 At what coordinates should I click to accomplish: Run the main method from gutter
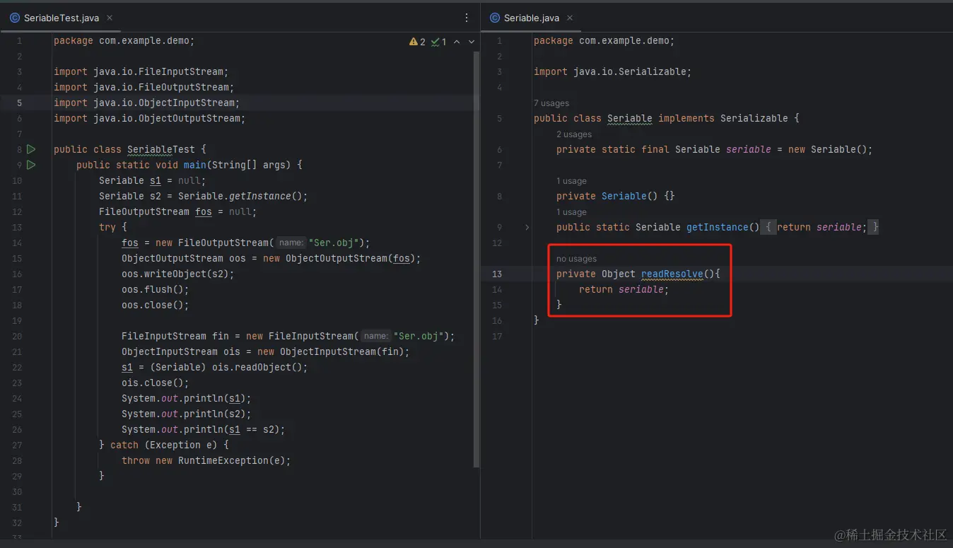[31, 165]
